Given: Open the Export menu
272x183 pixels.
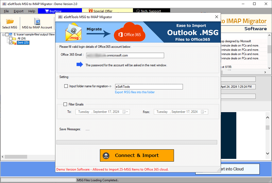Looking at the screenshot, I should (18, 11).
